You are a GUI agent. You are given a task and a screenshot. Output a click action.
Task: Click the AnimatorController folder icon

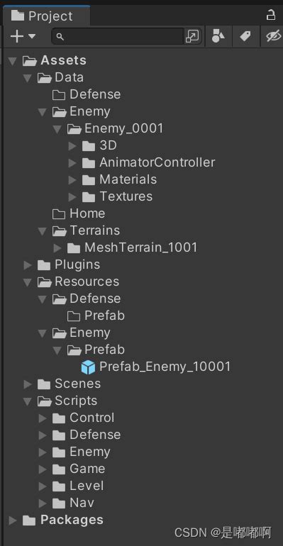[x=89, y=162]
